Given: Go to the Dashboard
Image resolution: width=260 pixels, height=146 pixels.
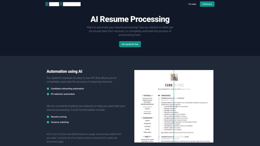Looking at the screenshot, I should coord(207,4).
